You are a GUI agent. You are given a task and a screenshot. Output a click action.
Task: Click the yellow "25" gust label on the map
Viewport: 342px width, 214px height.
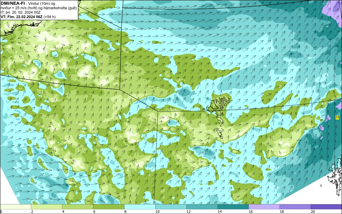(337, 118)
